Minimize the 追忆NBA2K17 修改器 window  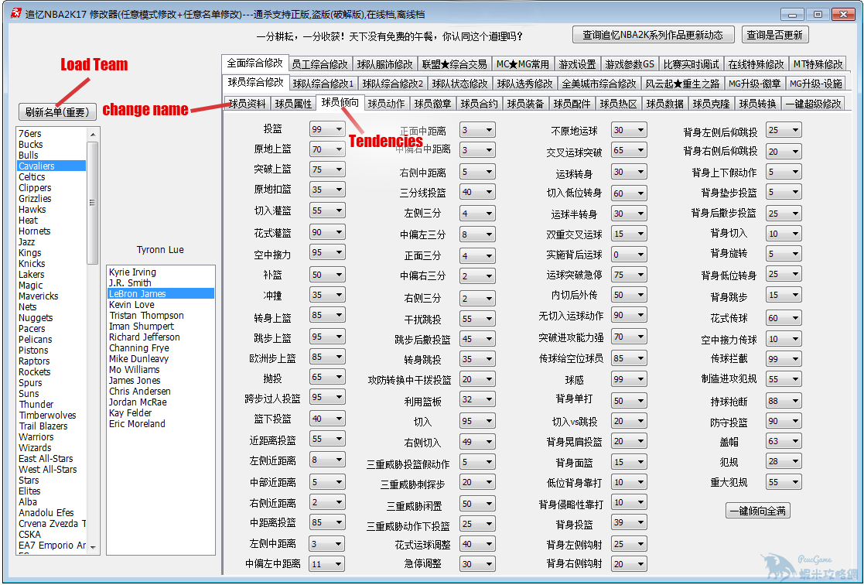tap(792, 14)
